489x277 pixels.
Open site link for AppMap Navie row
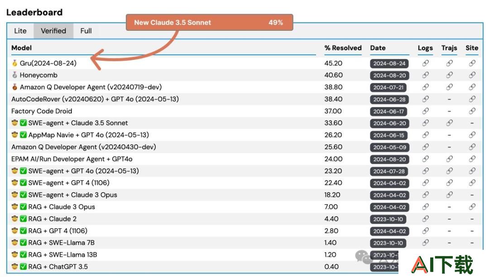pos(472,135)
